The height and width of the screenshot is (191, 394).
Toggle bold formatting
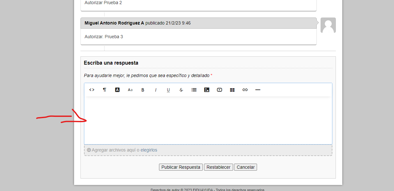point(143,90)
